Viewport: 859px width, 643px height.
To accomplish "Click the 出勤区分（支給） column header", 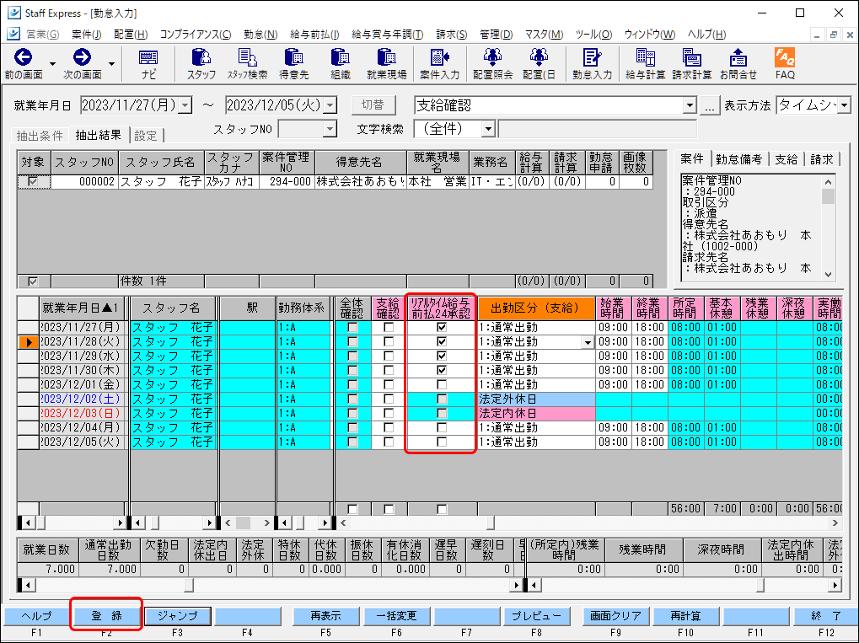I will click(x=536, y=308).
